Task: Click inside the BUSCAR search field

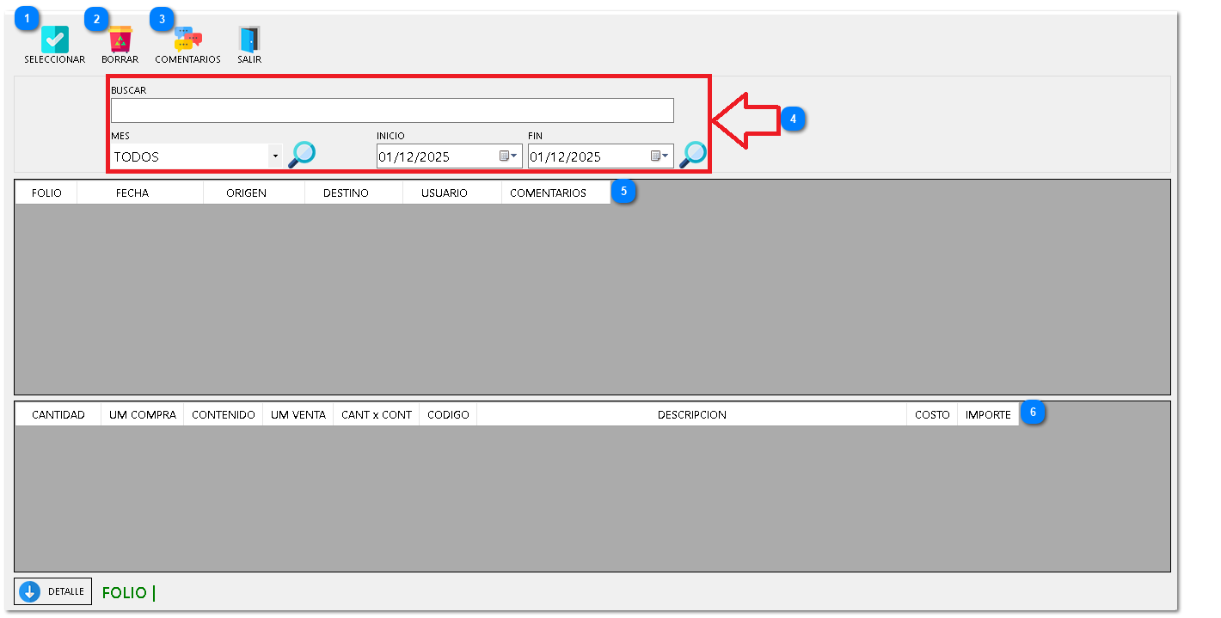Action: point(391,111)
